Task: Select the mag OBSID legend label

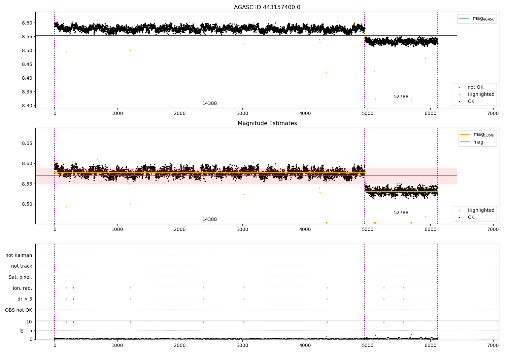Action: 484,134
